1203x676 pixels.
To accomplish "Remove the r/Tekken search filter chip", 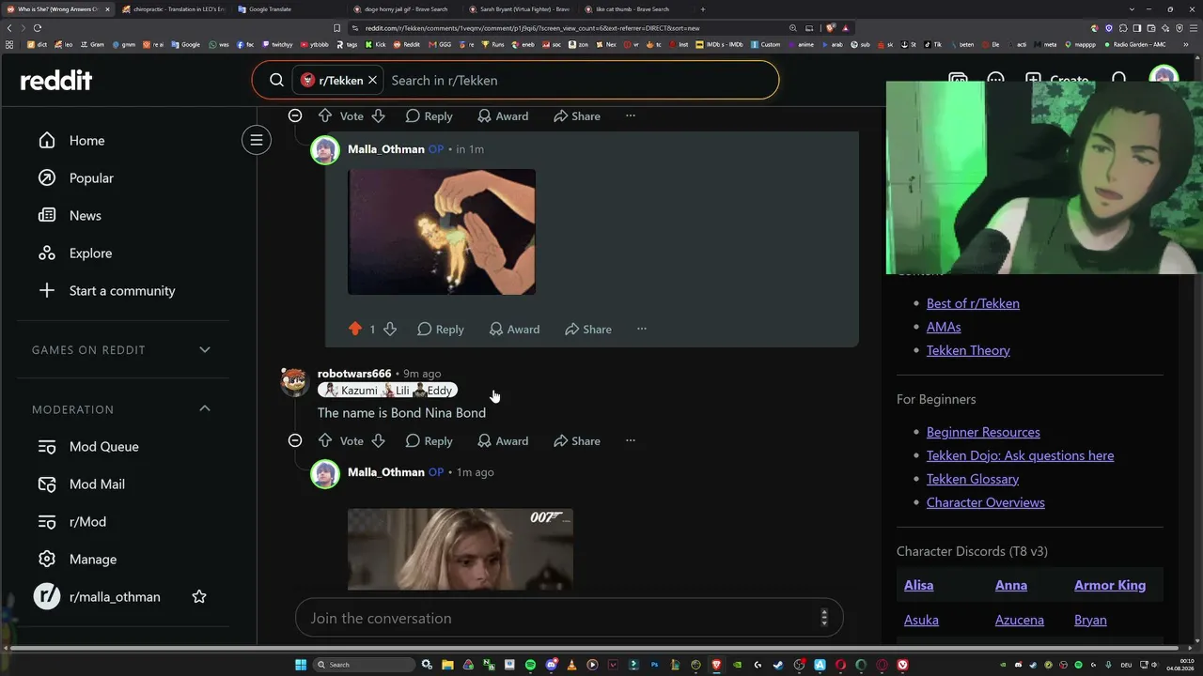I will coord(372,81).
